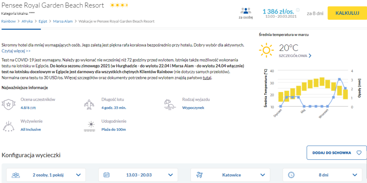Image resolution: width=367 pixels, height=183 pixels.
Task: Click the per-person price icon
Action: [246, 11]
